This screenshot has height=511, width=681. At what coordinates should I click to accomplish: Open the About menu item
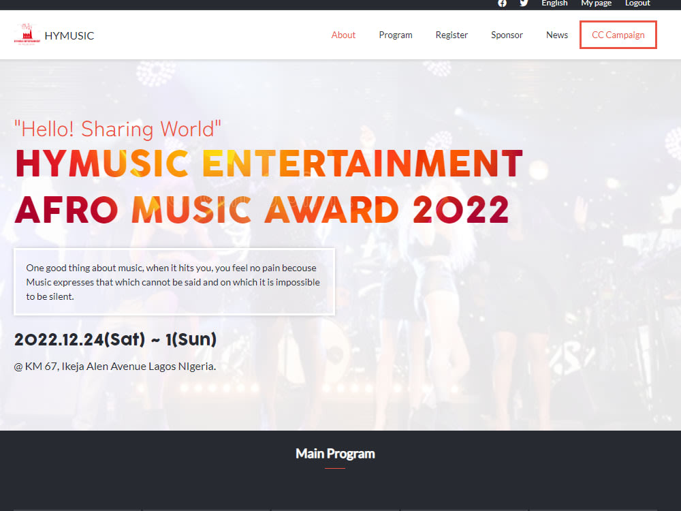click(343, 35)
